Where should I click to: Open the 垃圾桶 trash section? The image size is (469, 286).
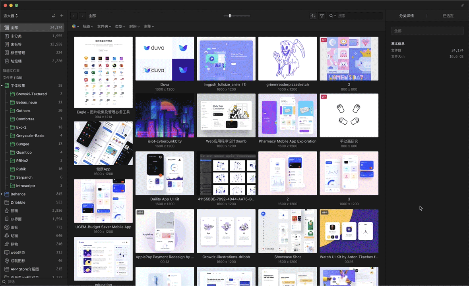(32, 61)
